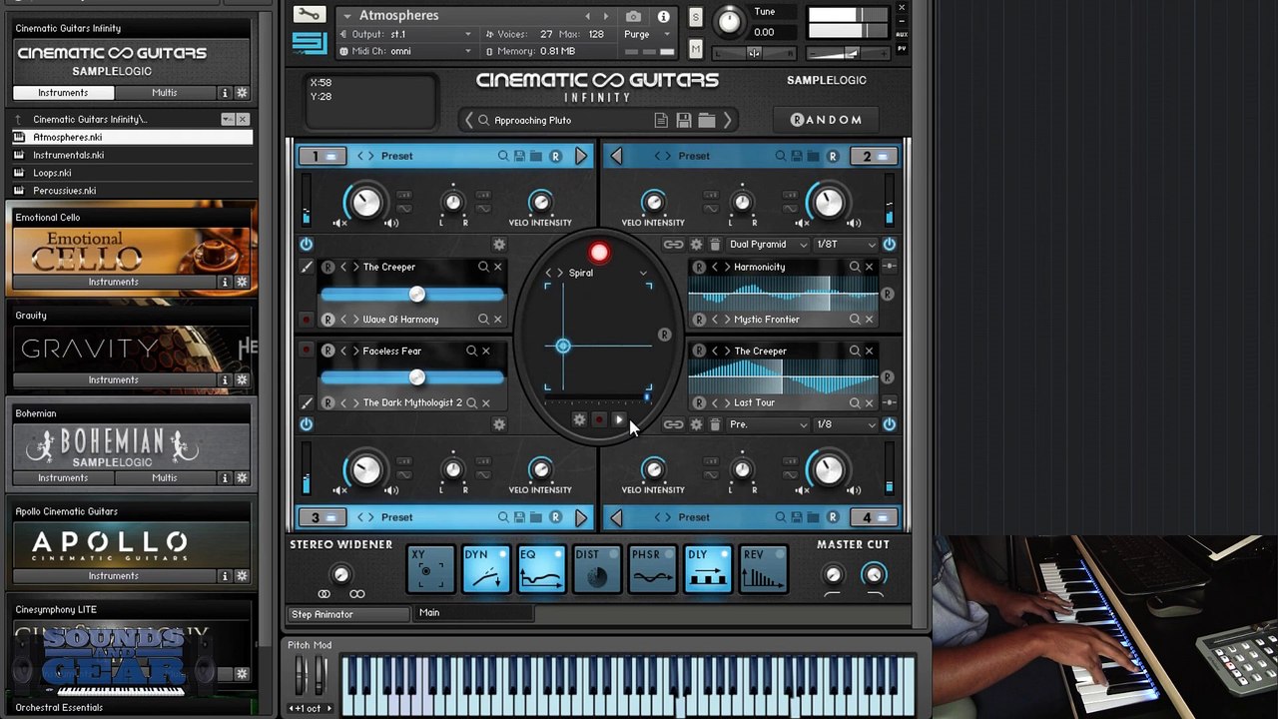
Task: Switch to the Main tab
Action: coord(474,613)
